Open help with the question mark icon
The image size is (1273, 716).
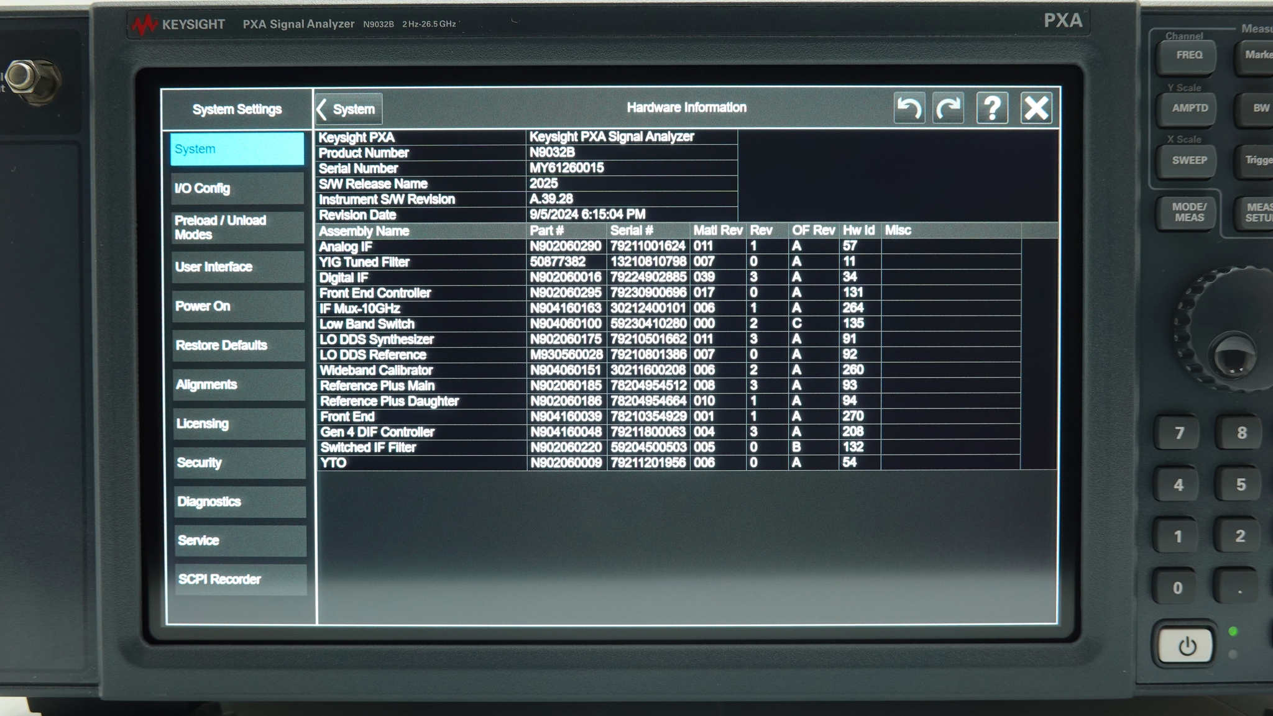pyautogui.click(x=992, y=108)
